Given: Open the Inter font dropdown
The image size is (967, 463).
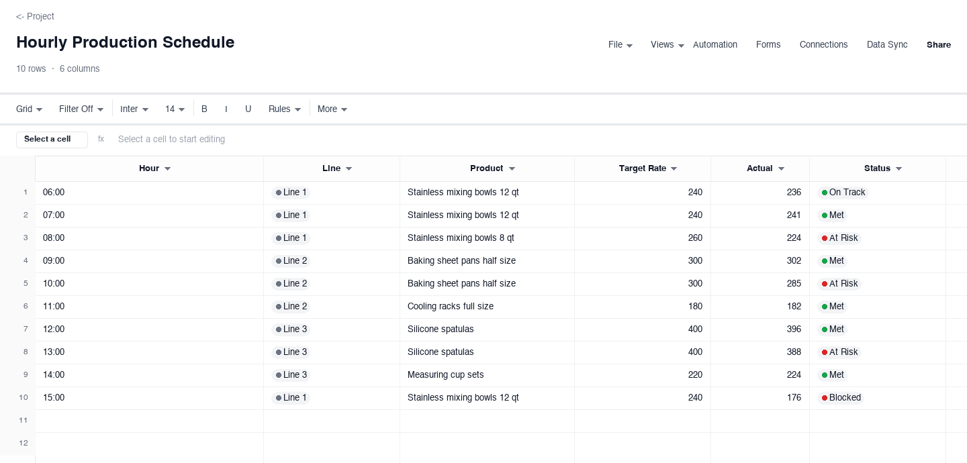Looking at the screenshot, I should [x=134, y=109].
